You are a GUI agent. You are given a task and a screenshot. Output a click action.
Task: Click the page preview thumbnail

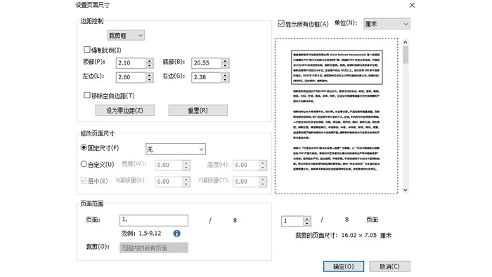pyautogui.click(x=337, y=116)
